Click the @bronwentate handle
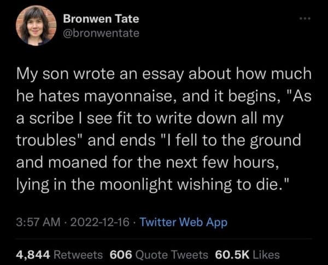The image size is (328, 265). tap(101, 33)
